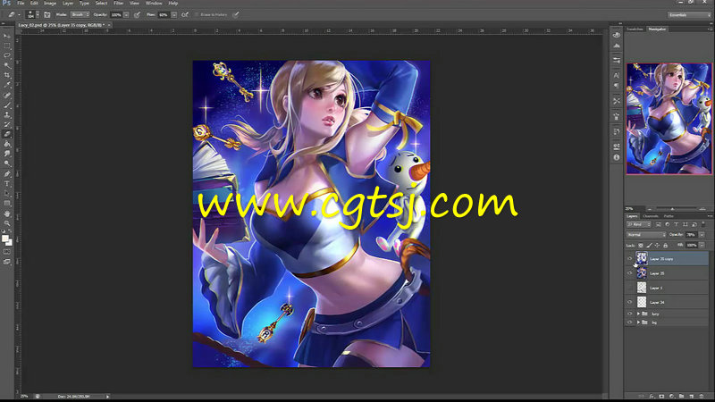Open layer Fill dropdown arrow
The image size is (715, 402).
point(702,245)
